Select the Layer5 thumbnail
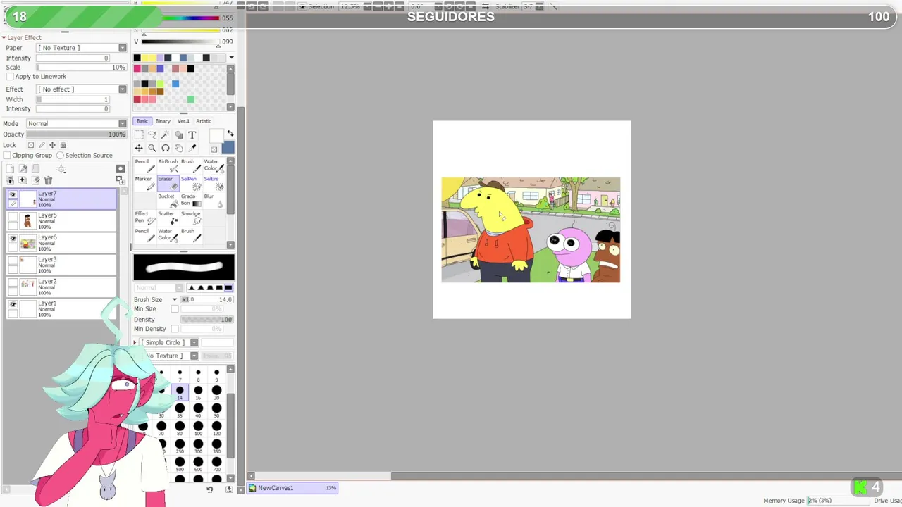Image resolution: width=902 pixels, height=507 pixels. point(27,221)
